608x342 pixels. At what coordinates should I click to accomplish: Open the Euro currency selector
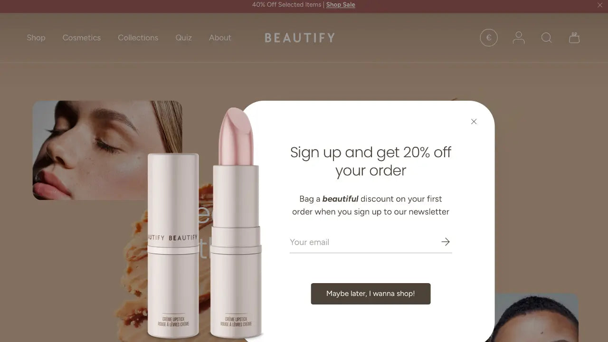click(x=489, y=38)
